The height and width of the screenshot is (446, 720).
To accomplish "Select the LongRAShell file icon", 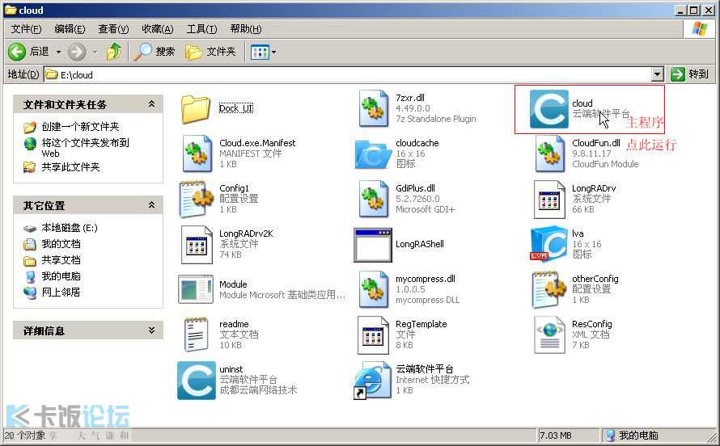I will pyautogui.click(x=372, y=245).
